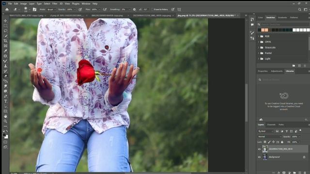Expand the Light swatch folder
The height and width of the screenshot is (174, 310).
click(259, 58)
